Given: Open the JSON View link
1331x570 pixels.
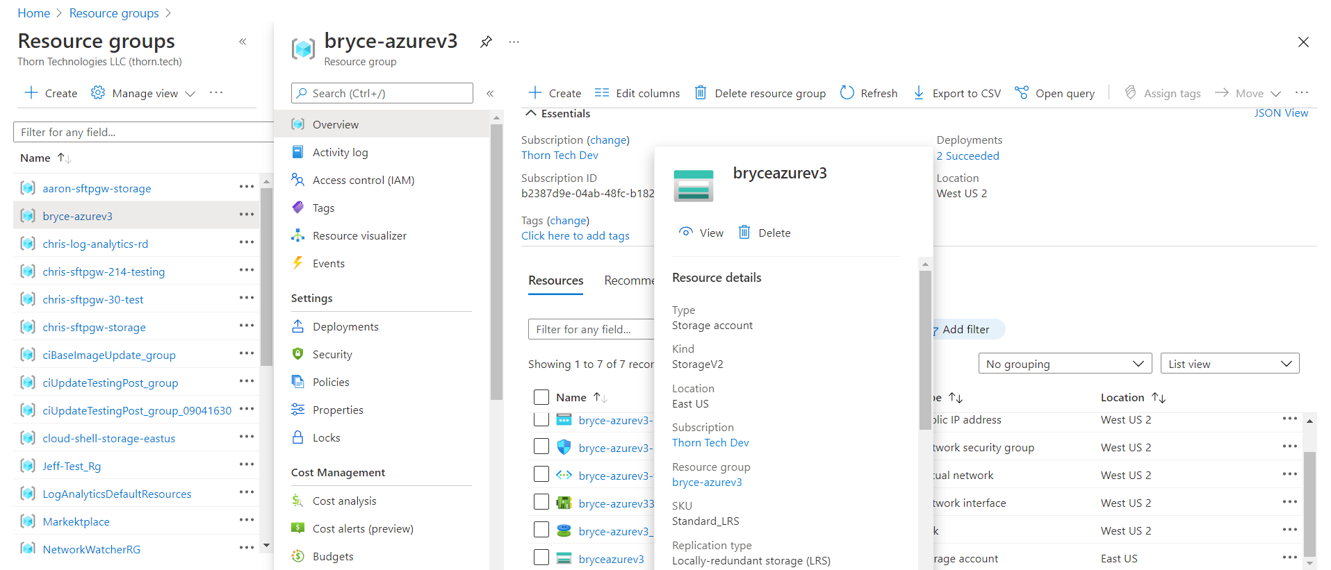Looking at the screenshot, I should 1281,112.
